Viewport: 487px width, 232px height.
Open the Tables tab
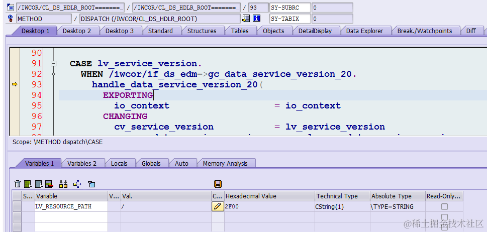[x=240, y=31]
